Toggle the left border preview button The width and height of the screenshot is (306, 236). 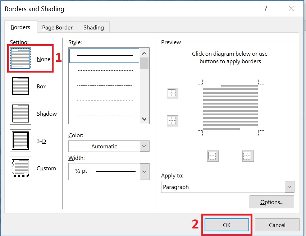[x=213, y=156]
